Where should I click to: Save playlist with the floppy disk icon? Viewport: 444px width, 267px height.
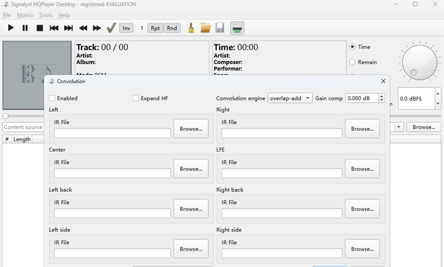click(220, 28)
